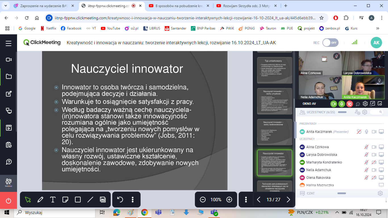388x218 pixels.
Task: Undo the last whiteboard action
Action: [x=120, y=200]
